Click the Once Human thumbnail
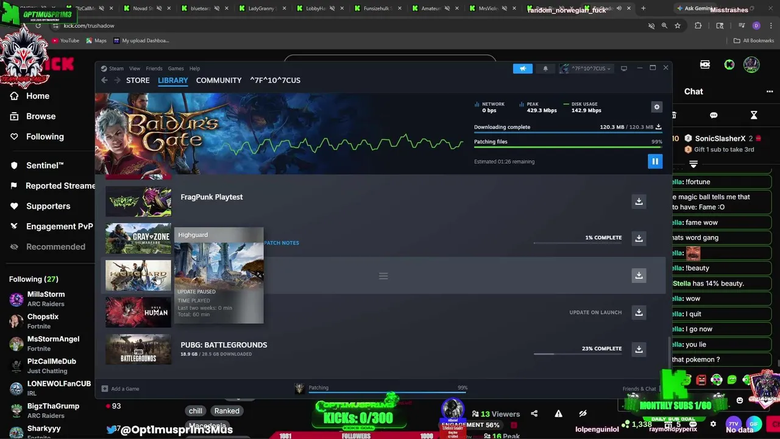 [138, 312]
